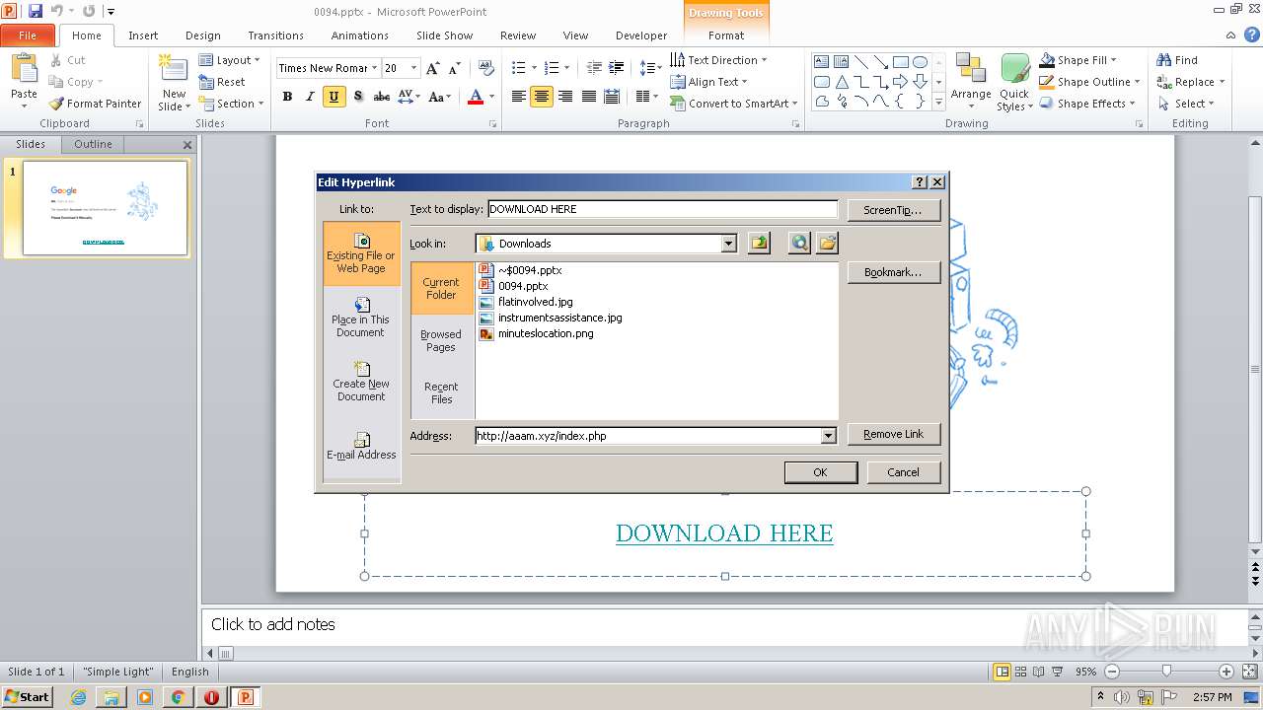The height and width of the screenshot is (710, 1263).
Task: Select Place in This Document option
Action: 361,319
